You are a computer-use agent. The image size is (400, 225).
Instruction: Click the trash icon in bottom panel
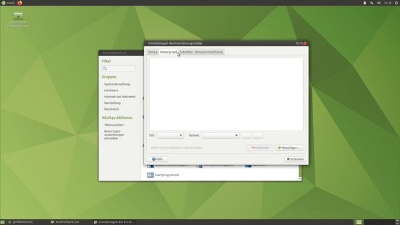[x=397, y=222]
